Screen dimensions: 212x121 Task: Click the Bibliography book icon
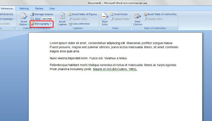coord(32,24)
